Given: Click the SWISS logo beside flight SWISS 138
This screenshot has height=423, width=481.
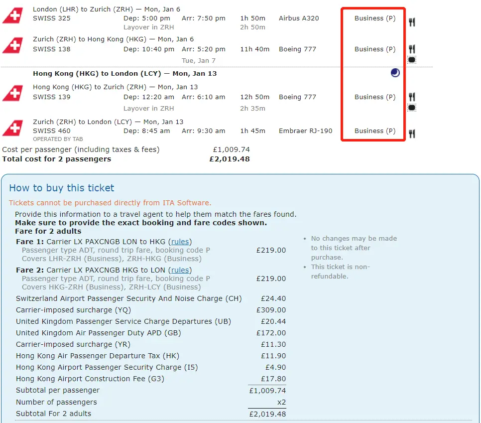Looking at the screenshot, I should pos(12,46).
